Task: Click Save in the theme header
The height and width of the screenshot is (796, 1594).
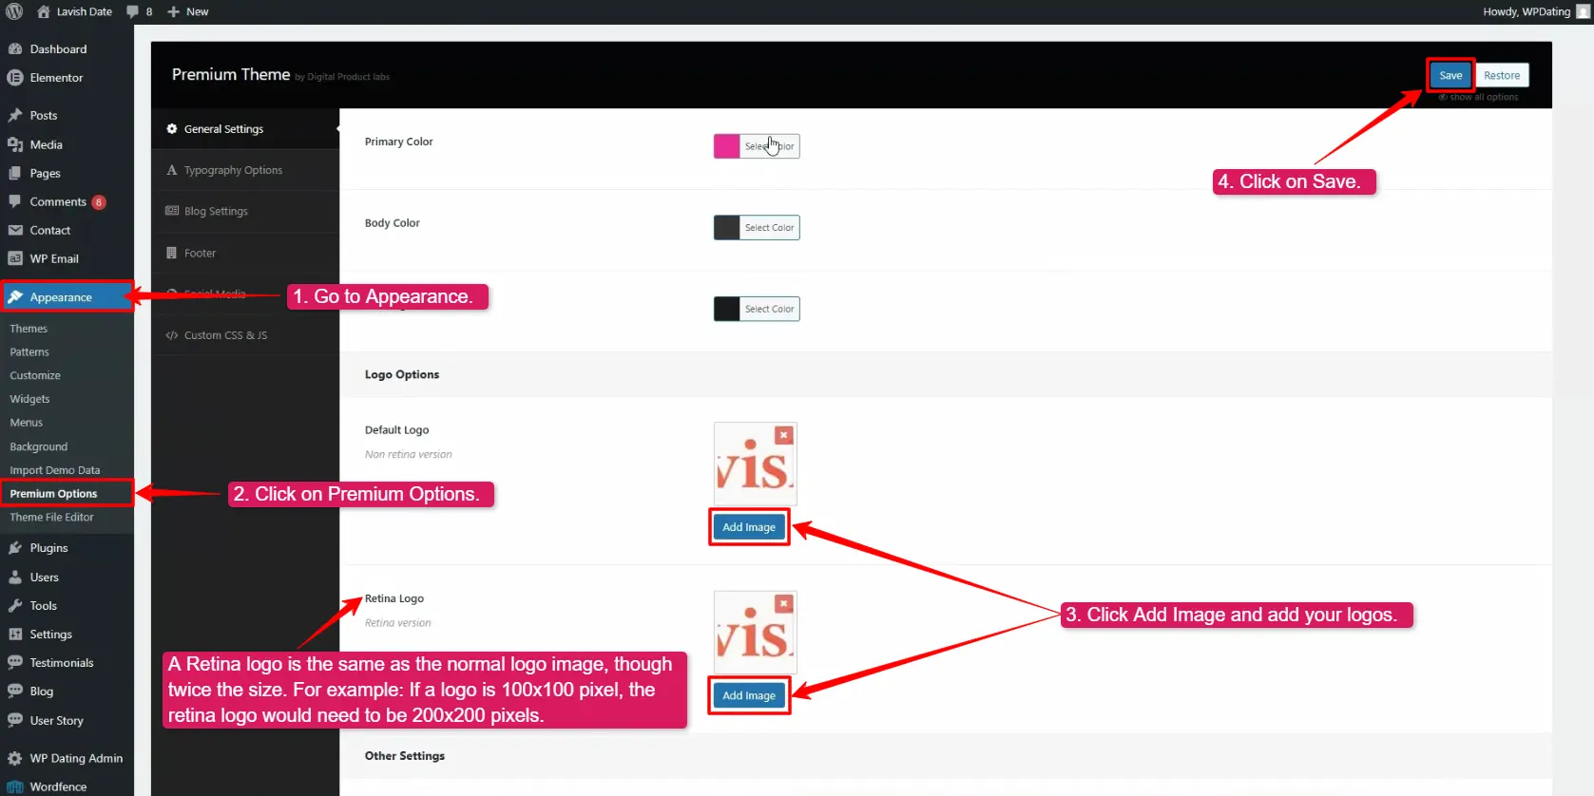Action: tap(1450, 75)
